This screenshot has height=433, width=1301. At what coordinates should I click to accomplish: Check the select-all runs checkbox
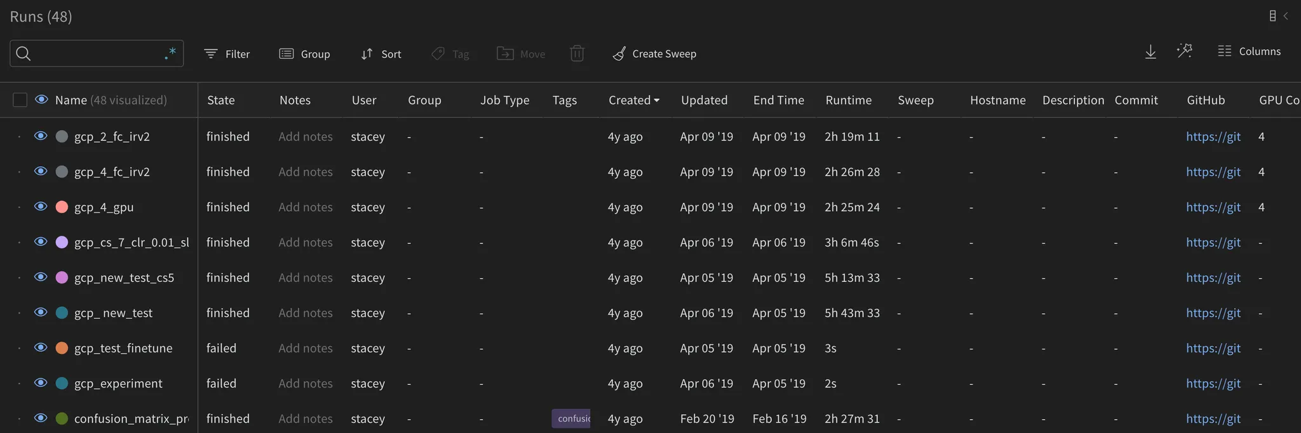tap(20, 100)
